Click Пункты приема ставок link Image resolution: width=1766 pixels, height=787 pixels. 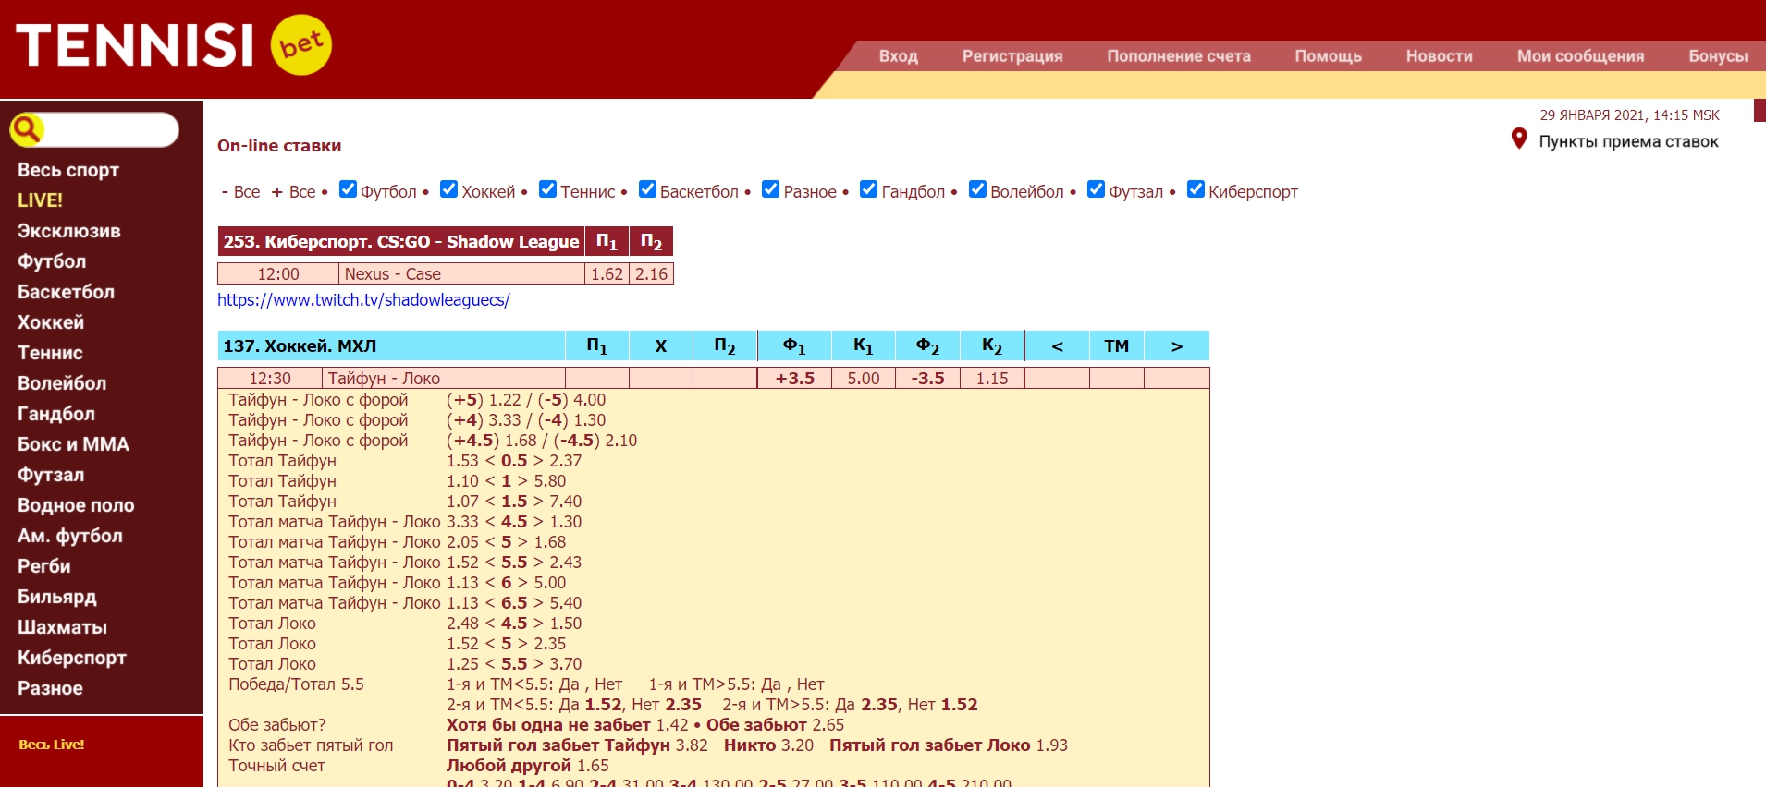tap(1628, 141)
